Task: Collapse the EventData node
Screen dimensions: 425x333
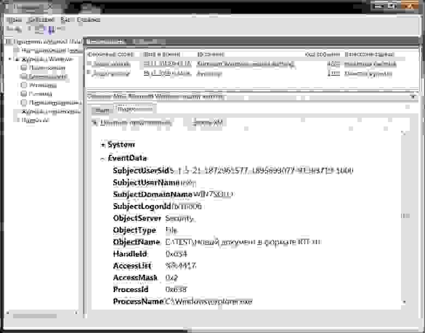Action: click(102, 159)
